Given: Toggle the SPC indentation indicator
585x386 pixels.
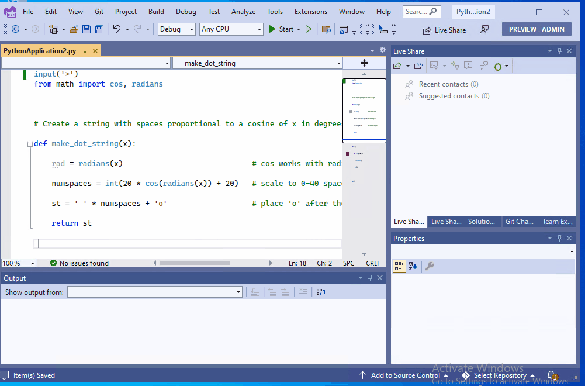Looking at the screenshot, I should click(x=348, y=263).
